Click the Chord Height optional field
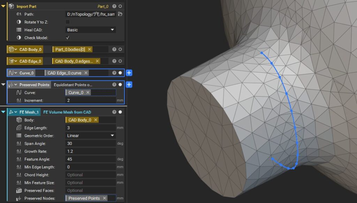This screenshot has width=357, height=203. coord(91,175)
